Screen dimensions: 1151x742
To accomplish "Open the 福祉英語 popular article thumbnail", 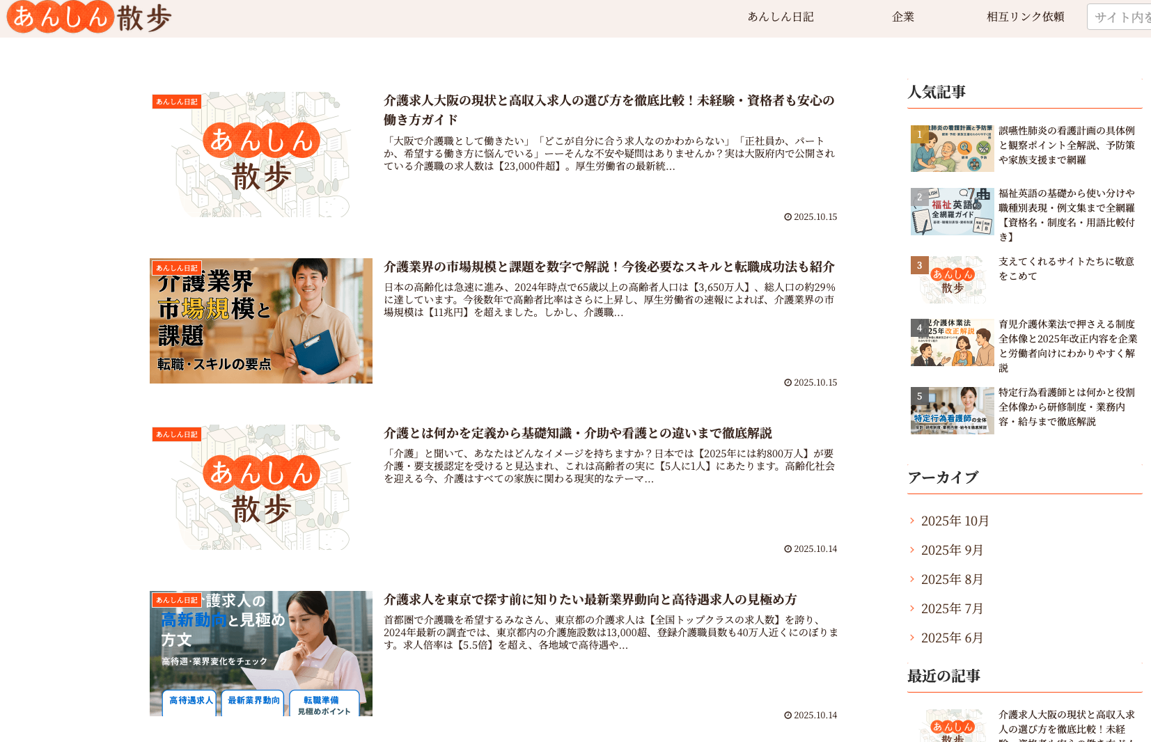I will coord(952,211).
